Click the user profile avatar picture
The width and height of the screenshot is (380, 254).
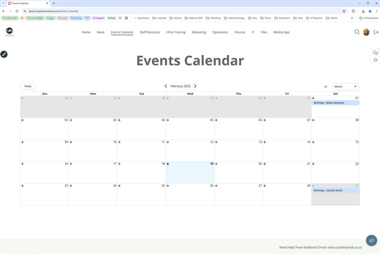366,32
